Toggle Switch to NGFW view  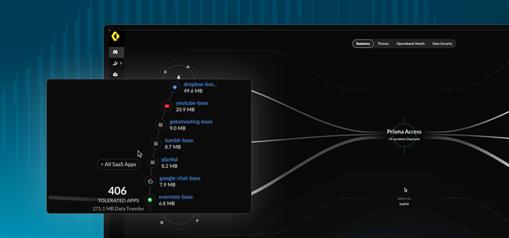(x=404, y=202)
